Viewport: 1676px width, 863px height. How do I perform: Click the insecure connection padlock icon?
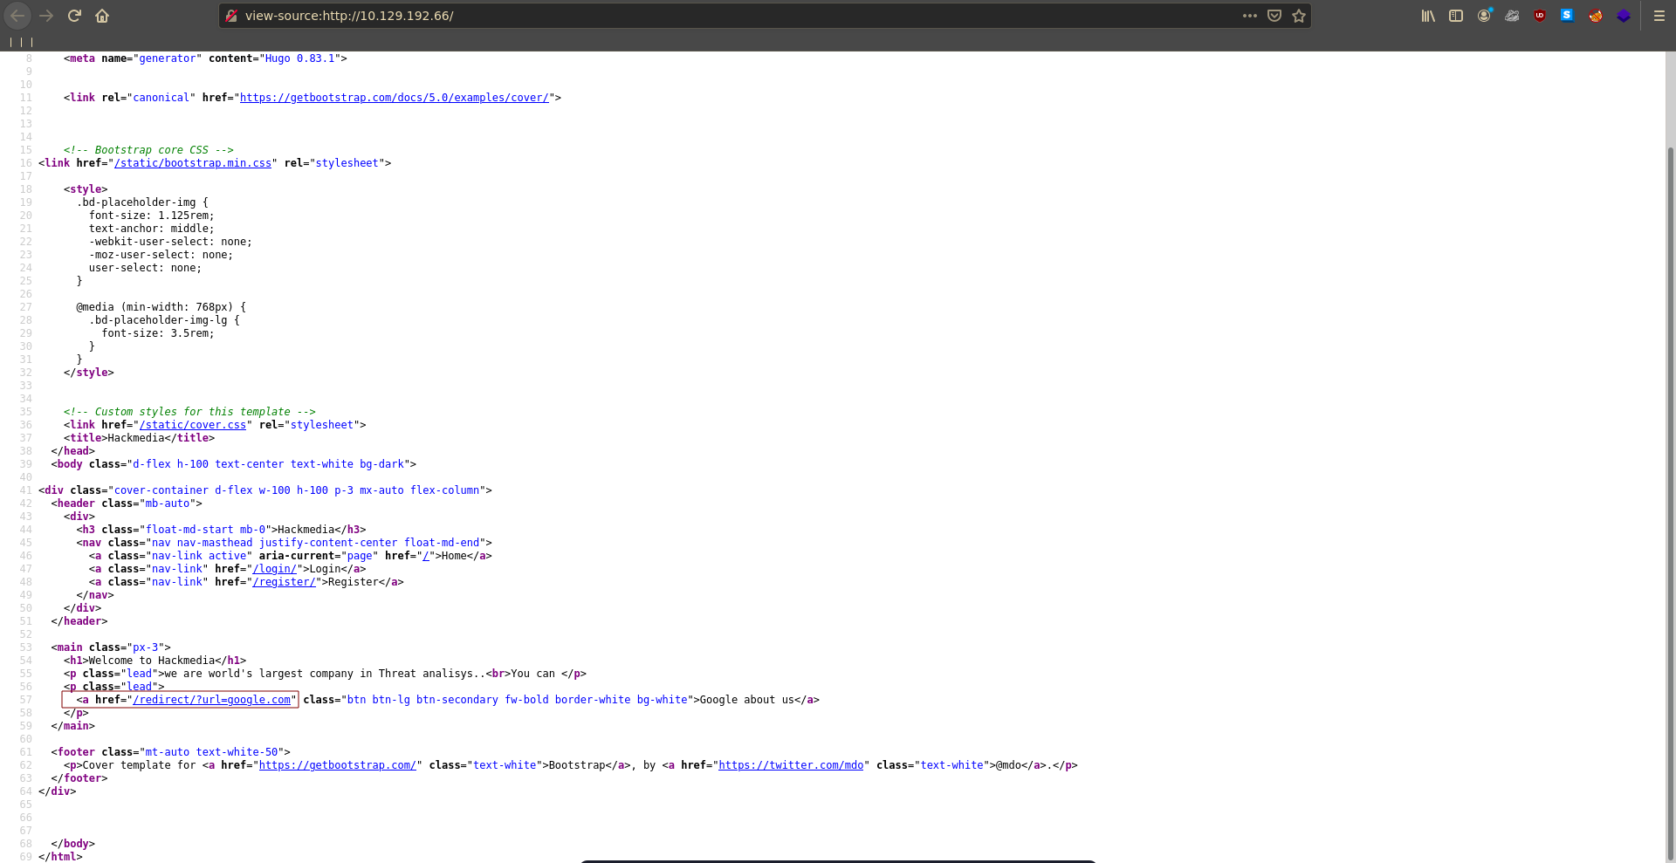click(x=231, y=16)
